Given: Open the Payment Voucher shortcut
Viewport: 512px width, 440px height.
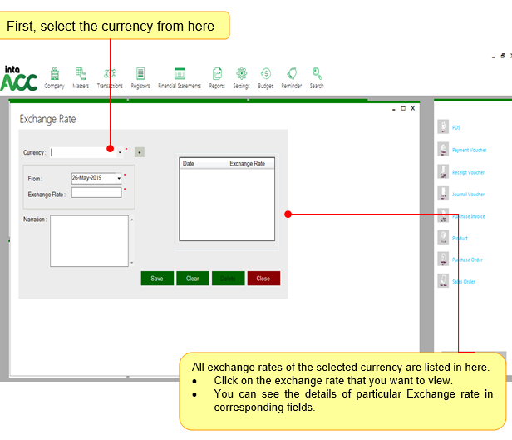Looking at the screenshot, I should pyautogui.click(x=469, y=151).
